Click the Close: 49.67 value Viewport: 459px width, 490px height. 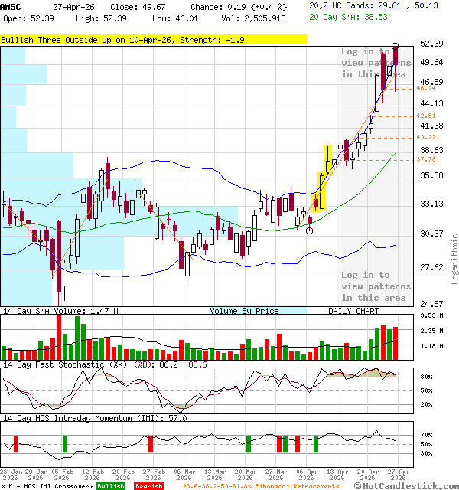point(138,7)
